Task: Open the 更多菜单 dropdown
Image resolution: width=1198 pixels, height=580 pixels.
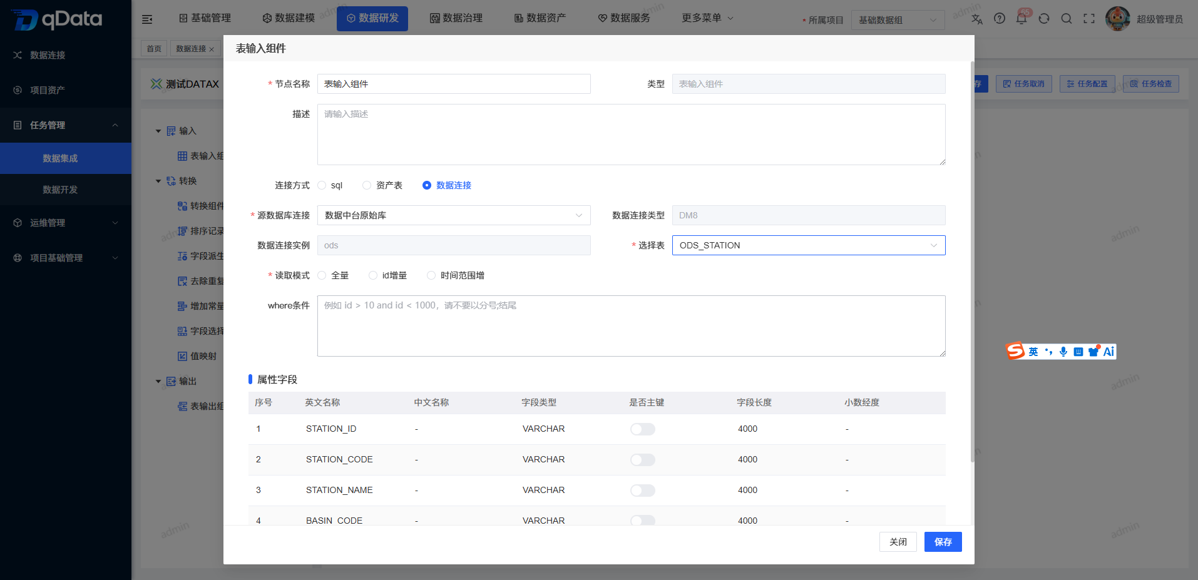Action: (707, 18)
